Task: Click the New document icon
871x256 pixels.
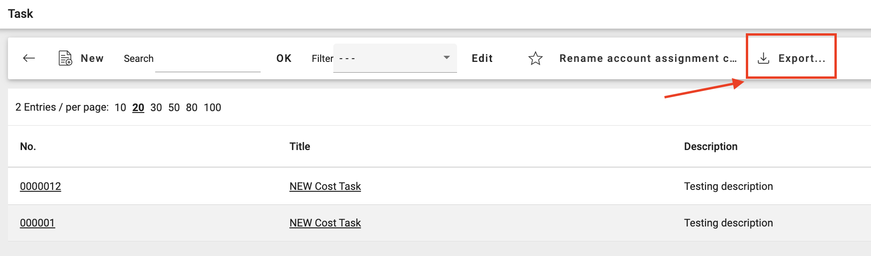Action: pos(65,58)
